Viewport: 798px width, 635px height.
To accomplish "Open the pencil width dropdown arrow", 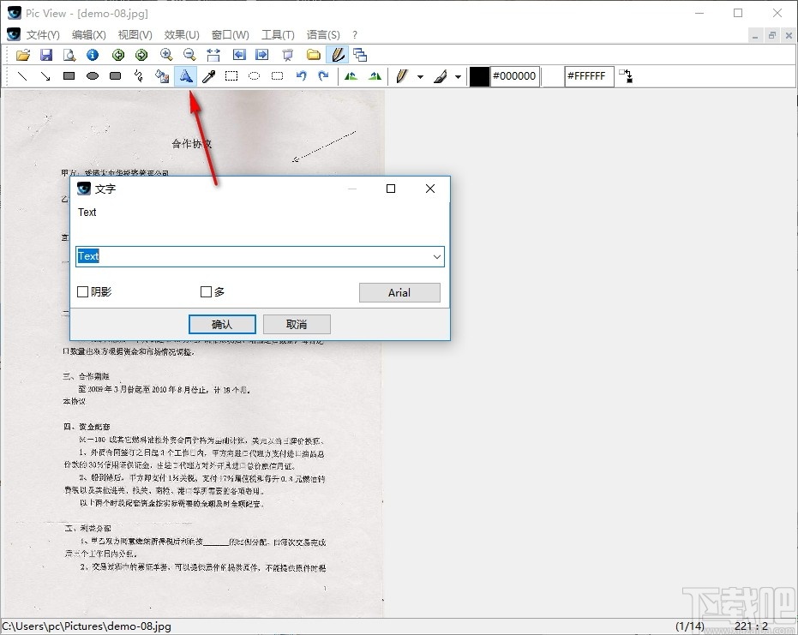I will tap(420, 77).
